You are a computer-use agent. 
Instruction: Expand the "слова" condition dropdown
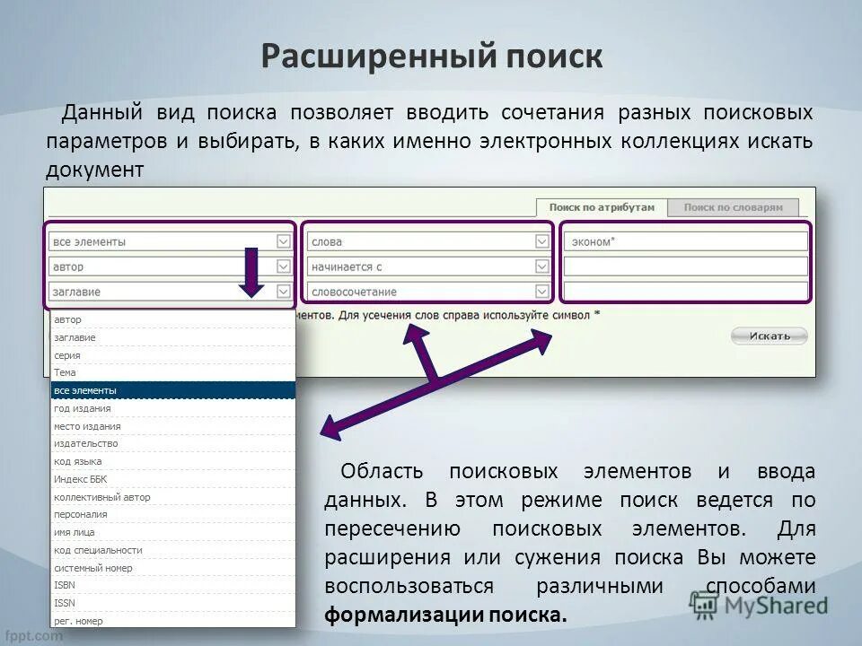[x=540, y=240]
